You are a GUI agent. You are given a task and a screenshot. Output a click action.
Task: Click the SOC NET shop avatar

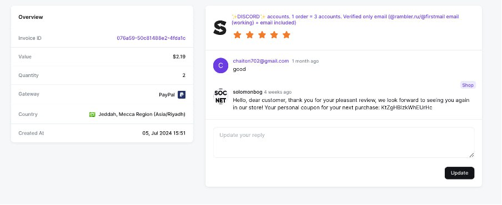tap(220, 96)
